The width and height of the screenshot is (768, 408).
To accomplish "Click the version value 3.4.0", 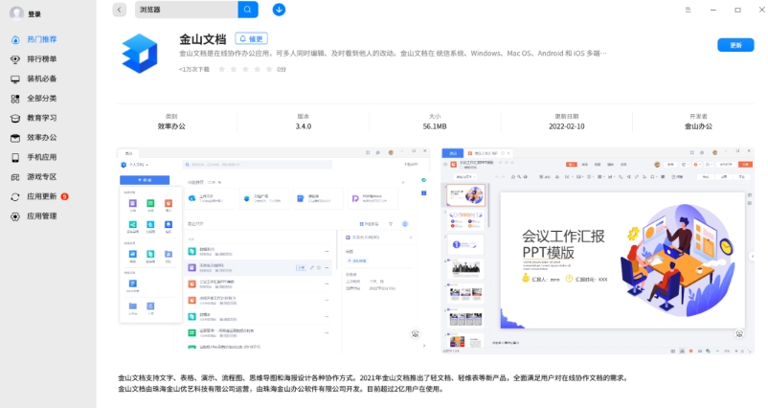I will pos(304,126).
